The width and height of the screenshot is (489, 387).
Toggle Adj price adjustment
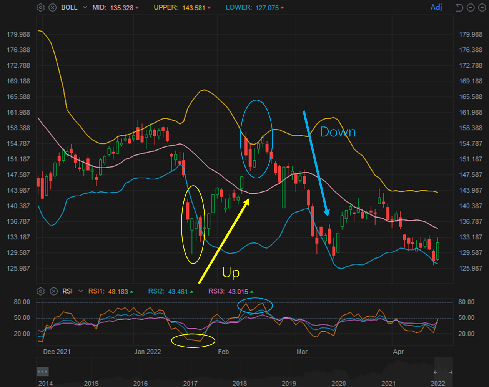point(436,7)
